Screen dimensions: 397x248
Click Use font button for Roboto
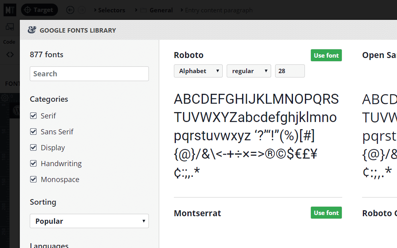[326, 55]
